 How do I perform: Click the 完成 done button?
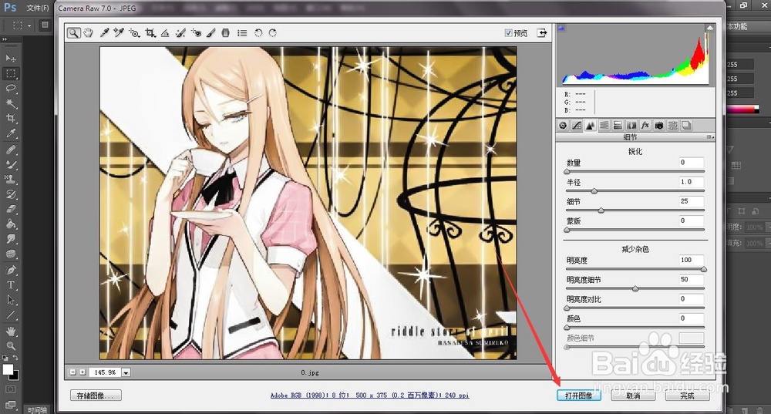coord(687,395)
